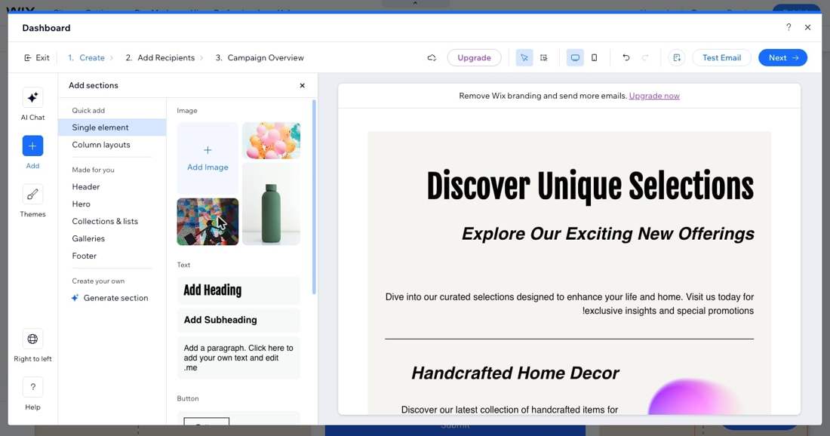This screenshot has width=830, height=436.
Task: Click the Upgrade button
Action: coord(474,57)
